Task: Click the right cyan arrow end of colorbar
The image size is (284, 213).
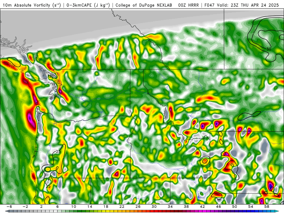Action: [277, 211]
